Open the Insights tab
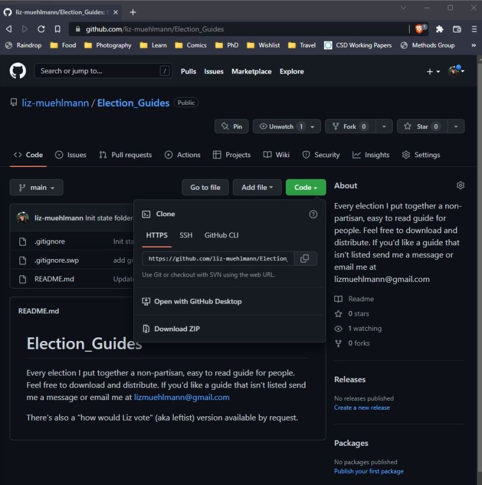Image resolution: width=482 pixels, height=485 pixels. (x=371, y=155)
